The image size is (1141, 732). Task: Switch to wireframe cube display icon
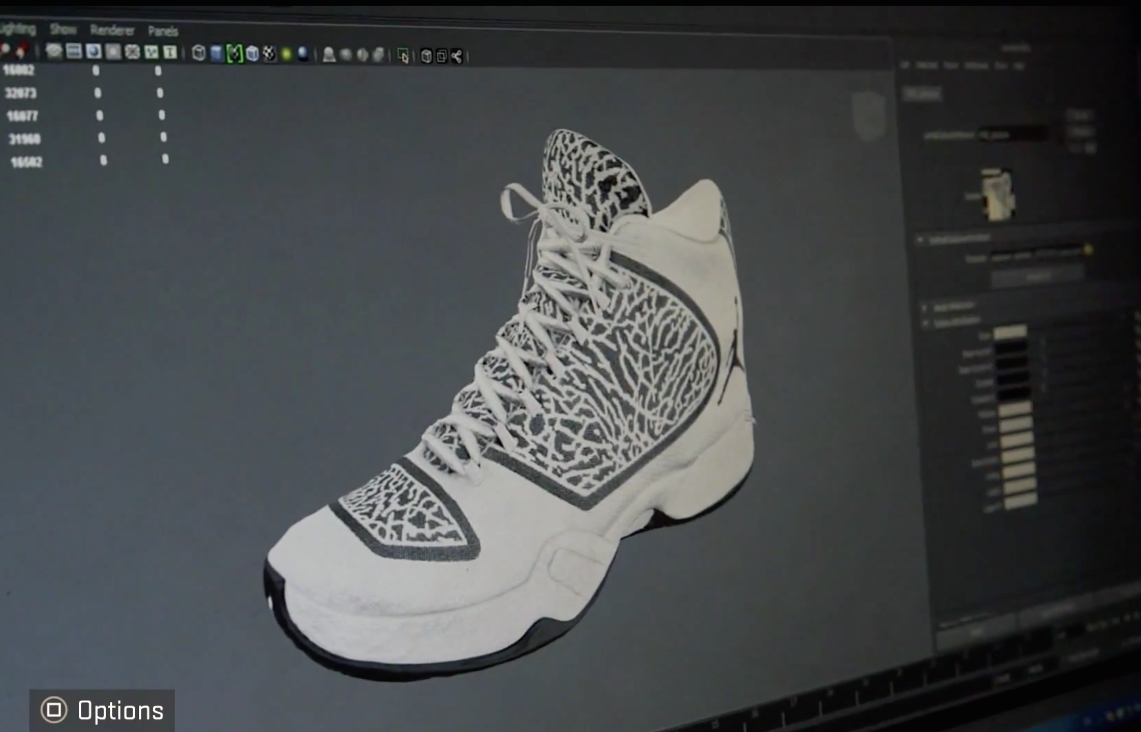click(x=198, y=53)
